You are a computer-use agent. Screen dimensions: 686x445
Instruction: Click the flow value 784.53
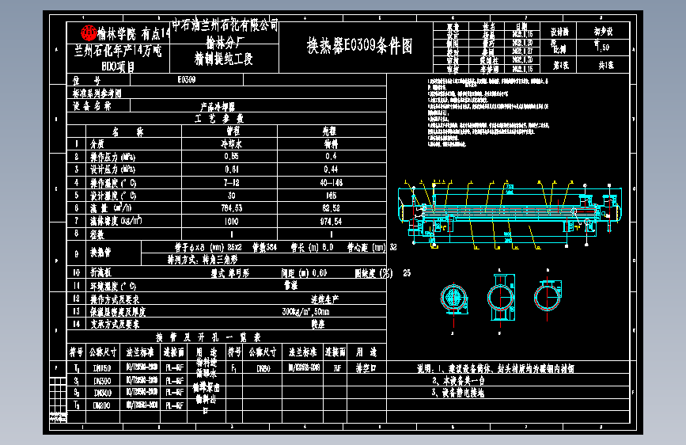(232, 208)
